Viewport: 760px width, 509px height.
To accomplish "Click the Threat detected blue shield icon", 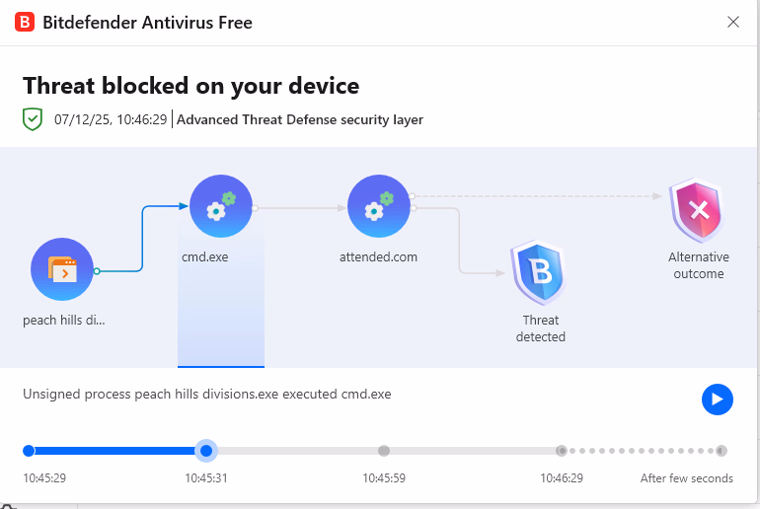I will click(x=539, y=272).
